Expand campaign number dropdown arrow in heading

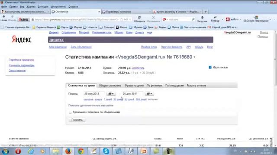[x=194, y=57]
